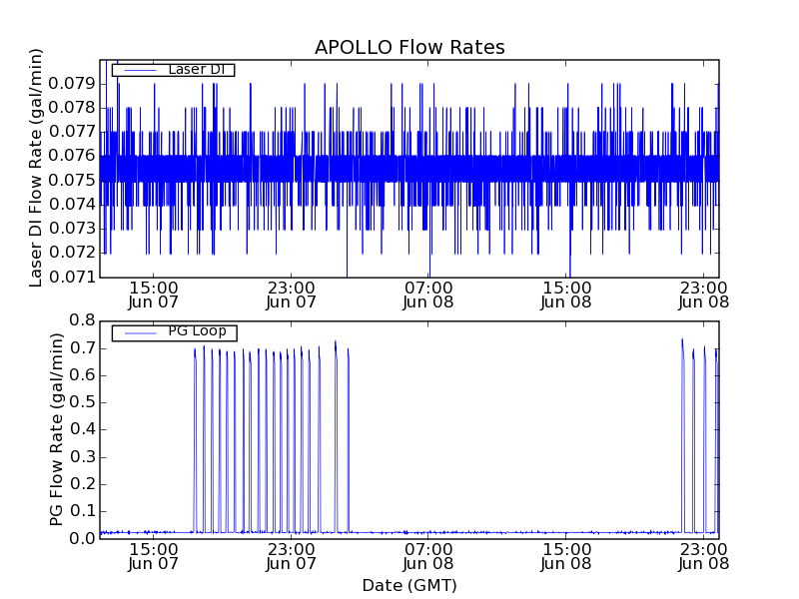Click the 0.078 y-axis tick label
The height and width of the screenshot is (599, 799).
click(72, 108)
